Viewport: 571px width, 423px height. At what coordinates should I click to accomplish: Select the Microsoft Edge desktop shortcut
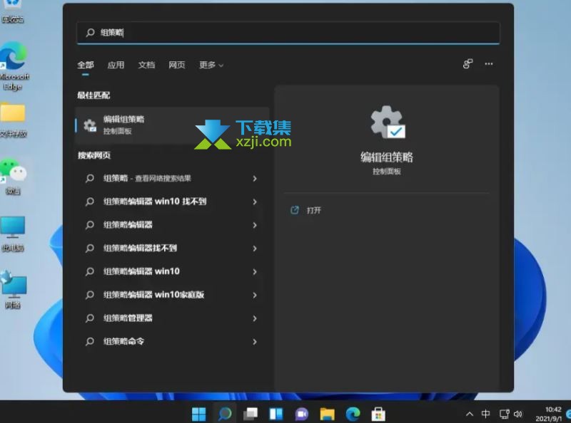coord(14,66)
